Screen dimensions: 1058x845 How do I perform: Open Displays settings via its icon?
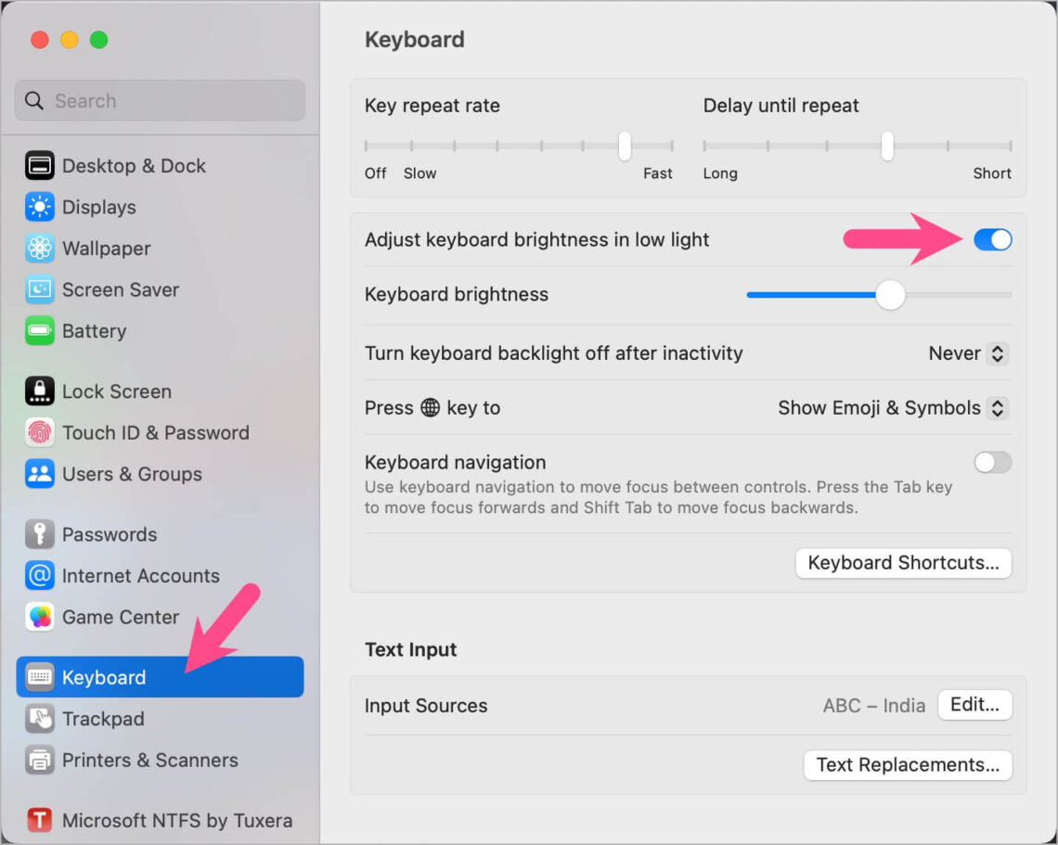[x=38, y=207]
